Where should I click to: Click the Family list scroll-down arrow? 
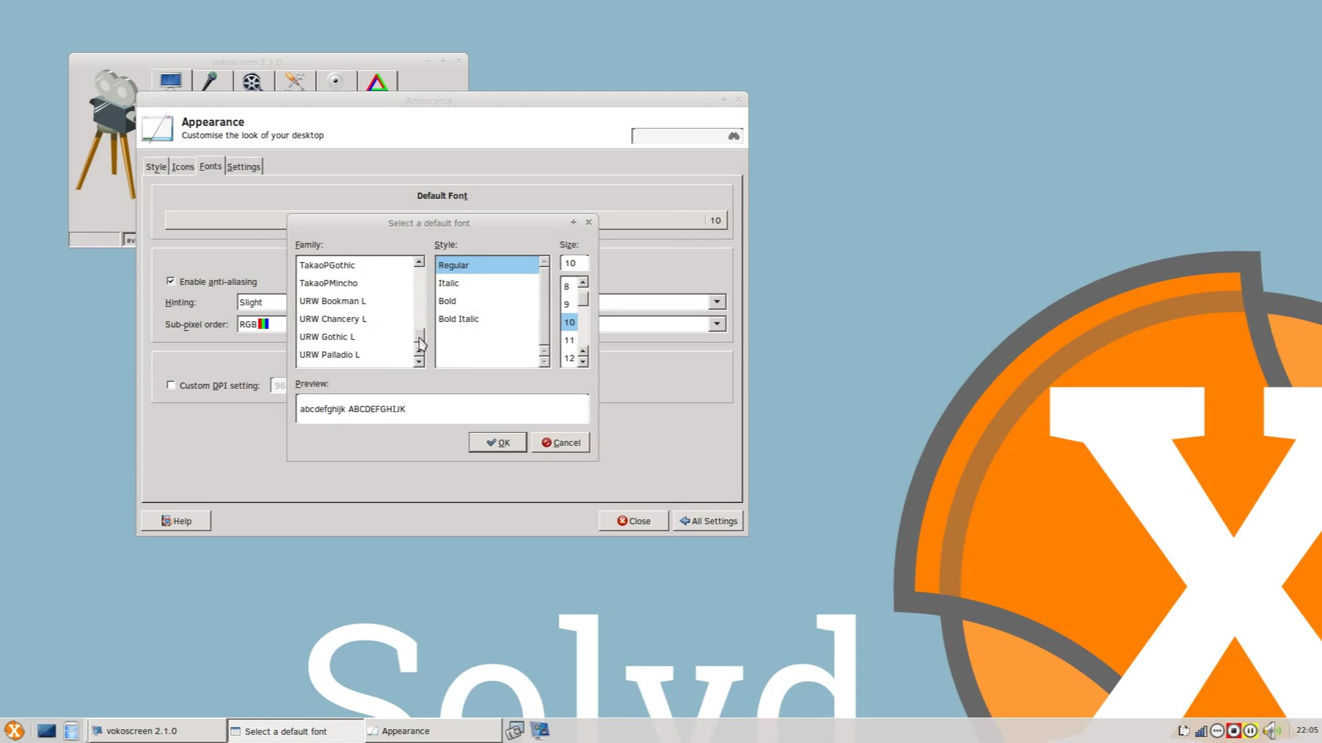point(419,362)
